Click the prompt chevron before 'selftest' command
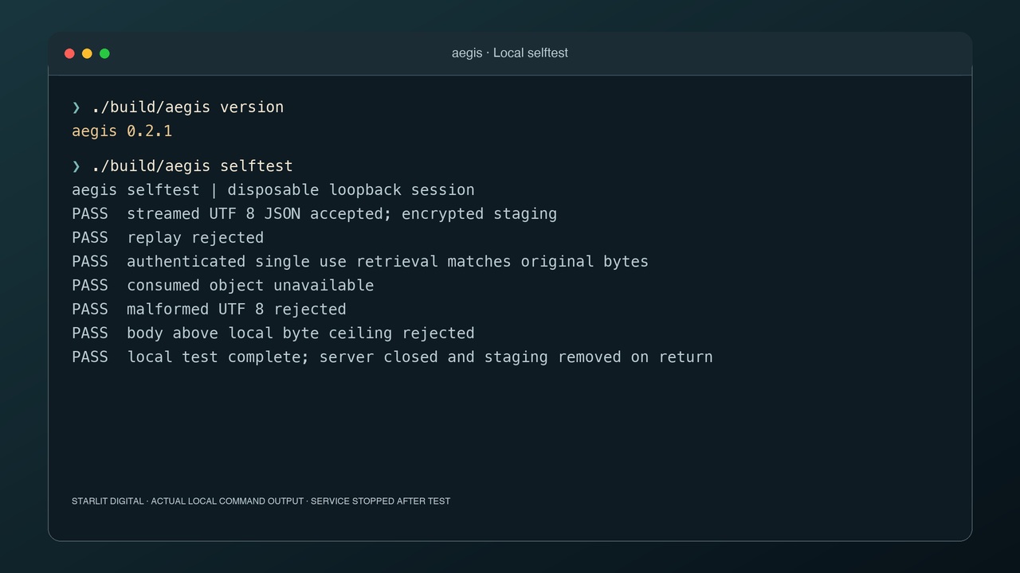This screenshot has width=1020, height=573. 76,166
